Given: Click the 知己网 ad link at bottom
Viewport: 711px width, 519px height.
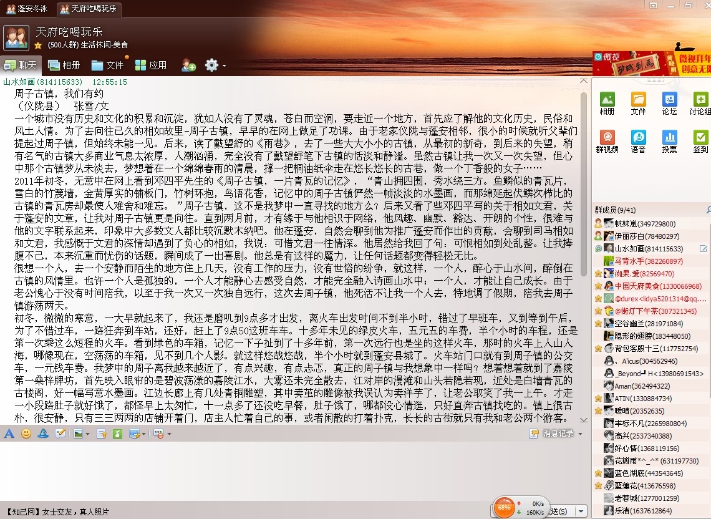Looking at the screenshot, I should click(57, 512).
